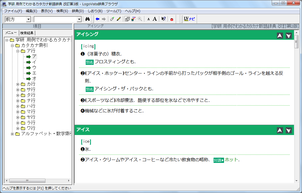Collapse the ア行 tree folder
This screenshot has width=302, height=193.
pyautogui.click(x=18, y=51)
